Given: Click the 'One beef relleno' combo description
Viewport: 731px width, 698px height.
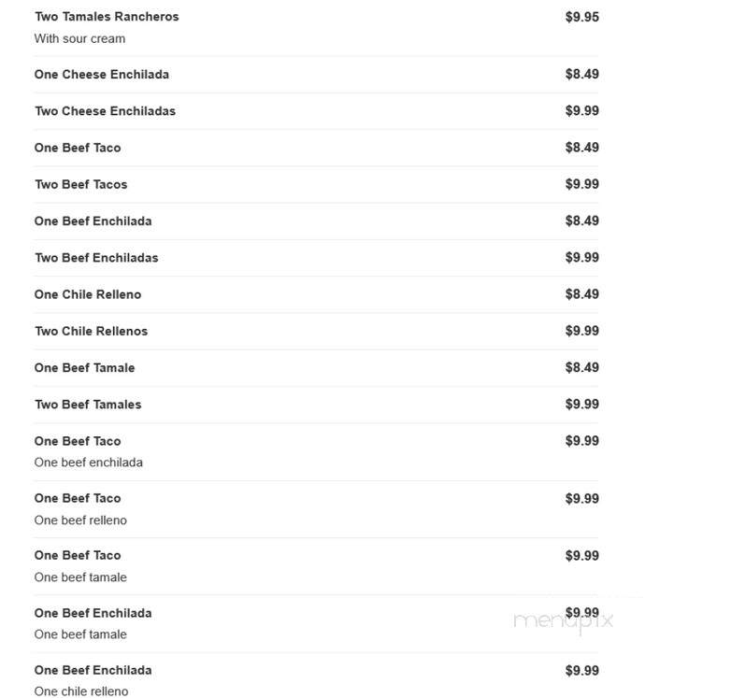Looking at the screenshot, I should (x=80, y=520).
